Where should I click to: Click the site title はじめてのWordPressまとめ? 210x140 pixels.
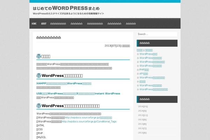point(66,8)
